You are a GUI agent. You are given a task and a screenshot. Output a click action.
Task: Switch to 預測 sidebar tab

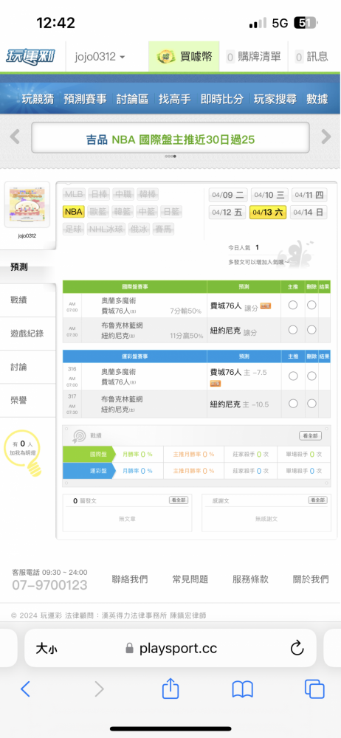(x=27, y=267)
